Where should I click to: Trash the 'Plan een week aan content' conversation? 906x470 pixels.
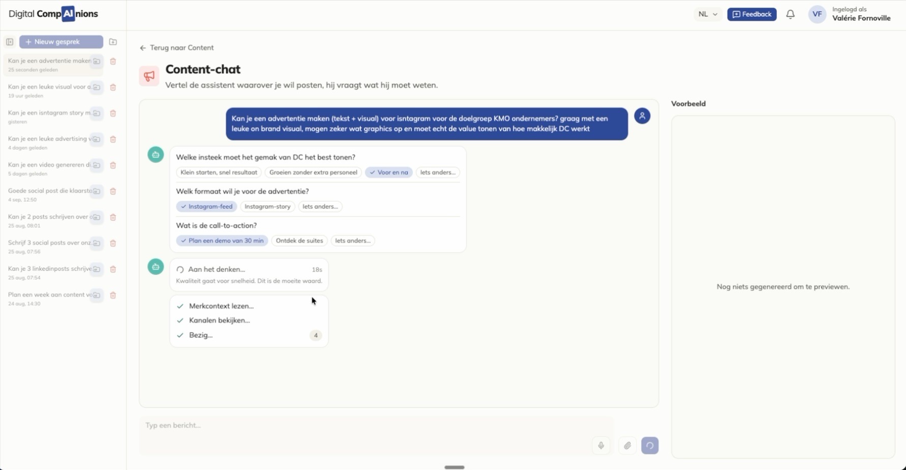tap(113, 295)
